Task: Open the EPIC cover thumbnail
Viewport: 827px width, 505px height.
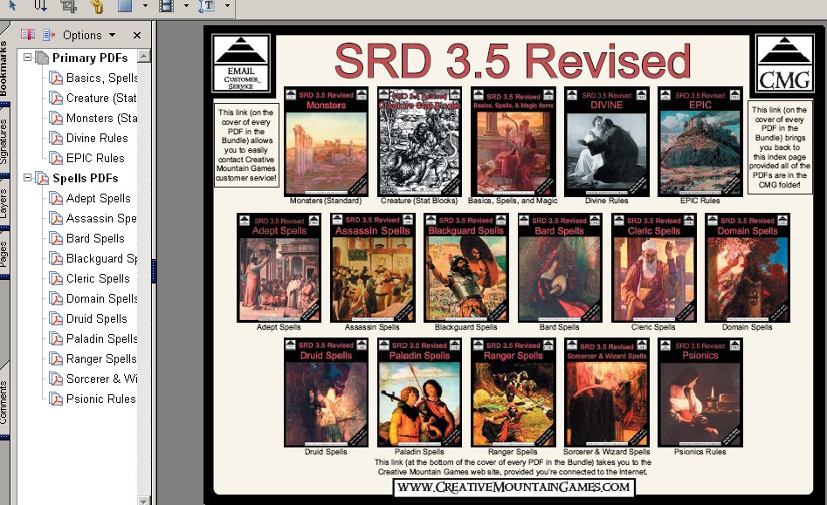Action: (700, 141)
